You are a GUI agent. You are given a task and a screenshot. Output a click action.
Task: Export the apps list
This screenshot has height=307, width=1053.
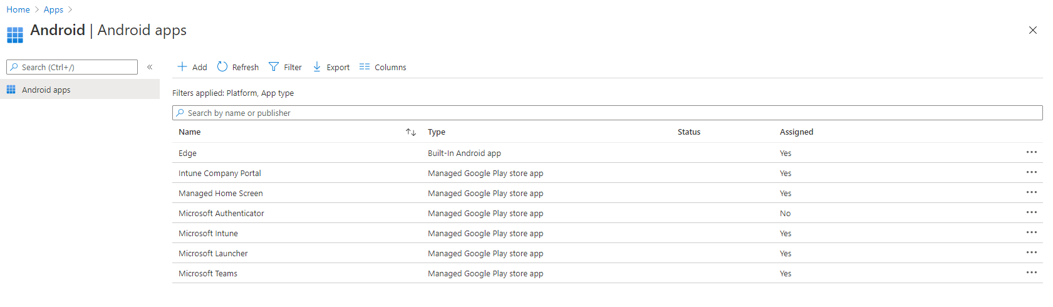[331, 67]
